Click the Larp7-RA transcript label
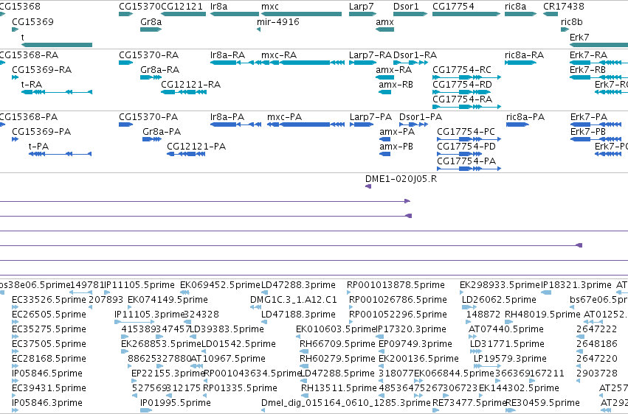This screenshot has height=414, width=628. (370, 55)
